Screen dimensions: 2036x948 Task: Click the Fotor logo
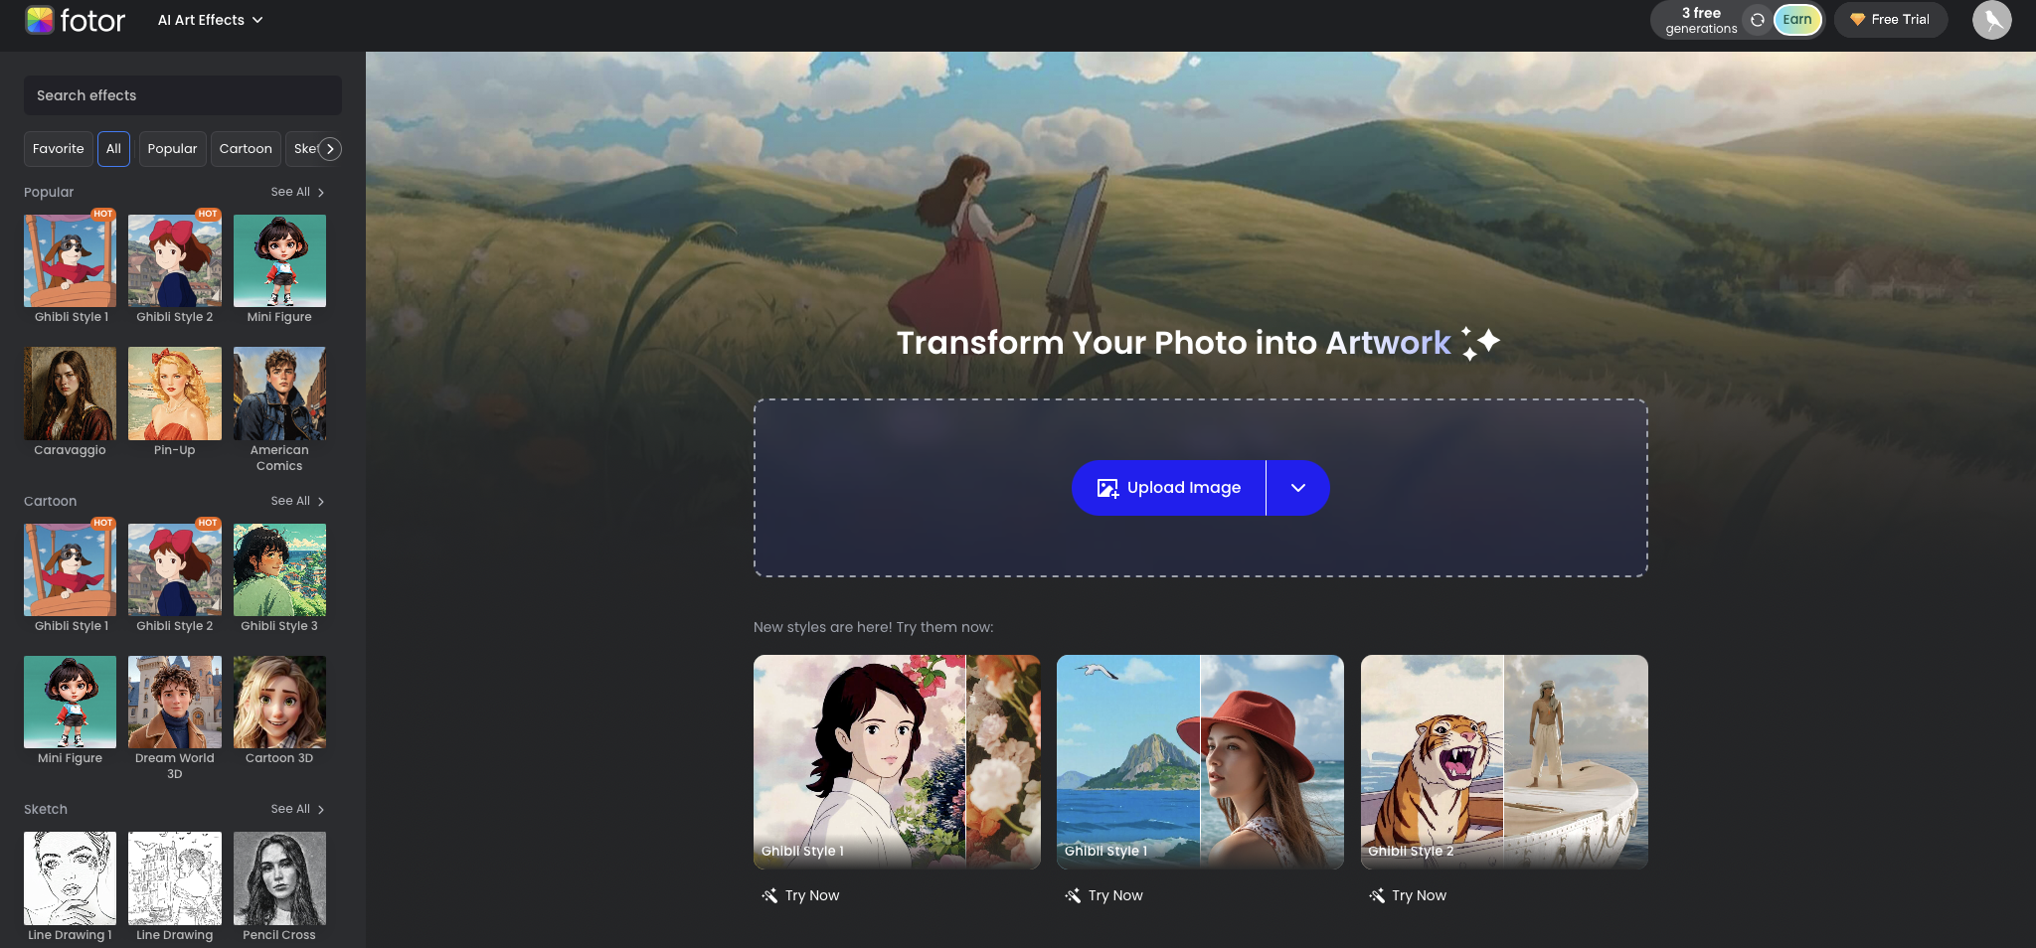76,20
